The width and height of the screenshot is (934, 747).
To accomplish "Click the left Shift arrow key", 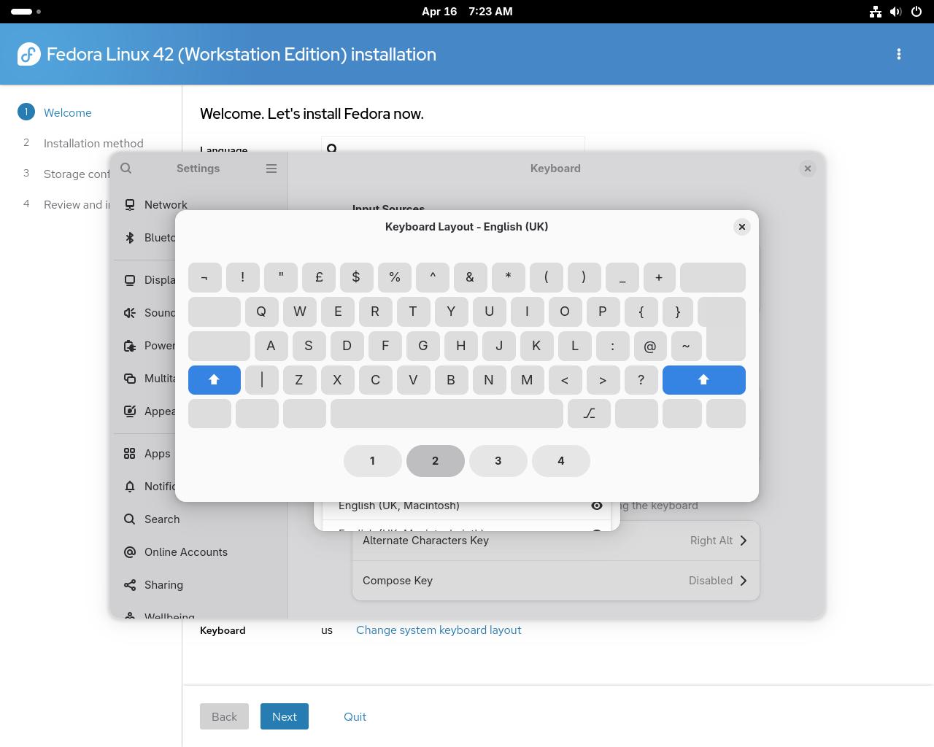I will point(215,380).
